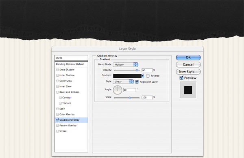Enable the Bevel and Emboss checkbox

(57, 92)
